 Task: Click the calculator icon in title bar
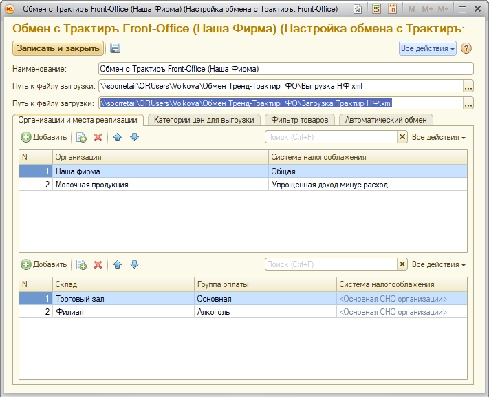coord(377,9)
